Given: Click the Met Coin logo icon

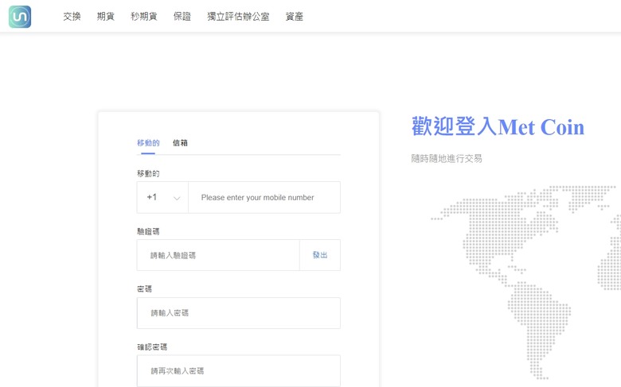Looking at the screenshot, I should (x=20, y=17).
